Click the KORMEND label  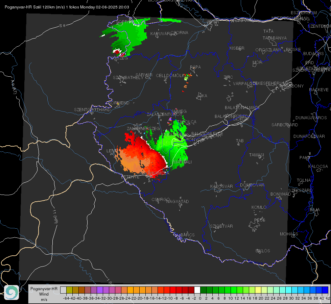pos(119,103)
